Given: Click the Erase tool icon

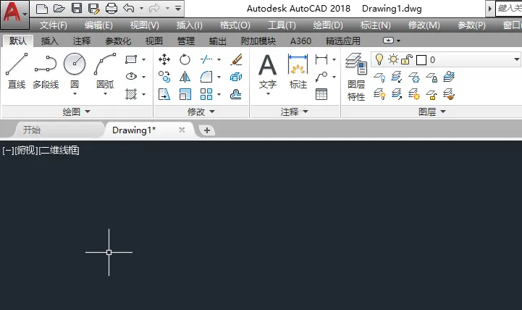Looking at the screenshot, I should point(236,59).
